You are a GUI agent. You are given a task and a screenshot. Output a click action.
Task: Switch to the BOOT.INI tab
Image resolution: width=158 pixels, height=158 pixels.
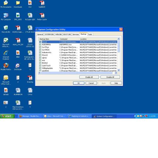coord(67,34)
